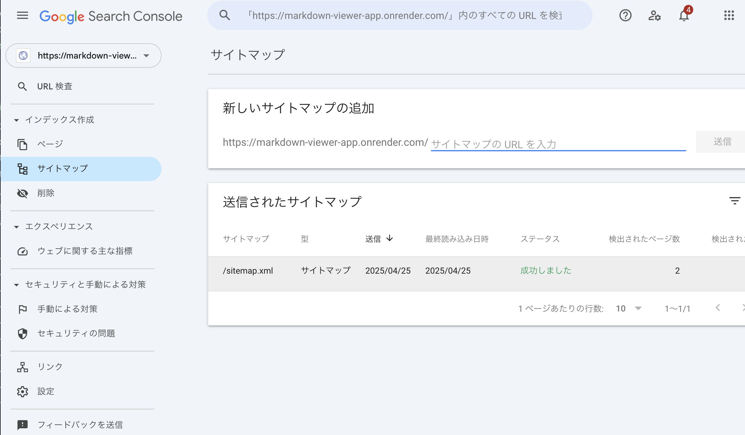Screen dimensions: 745x435
Task: Open the property selector dropdown
Action: [84, 56]
